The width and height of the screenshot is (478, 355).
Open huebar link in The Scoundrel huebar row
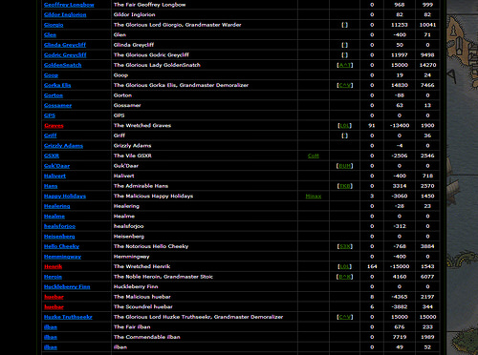click(54, 307)
